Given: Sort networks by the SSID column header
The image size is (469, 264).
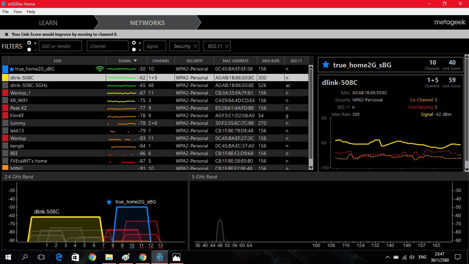Looking at the screenshot, I should click(57, 61).
